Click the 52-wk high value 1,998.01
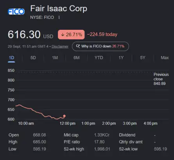174x160 pixels. 102,149
